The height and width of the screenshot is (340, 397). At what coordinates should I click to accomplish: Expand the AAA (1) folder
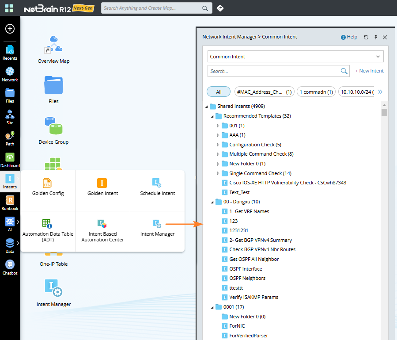pos(218,135)
